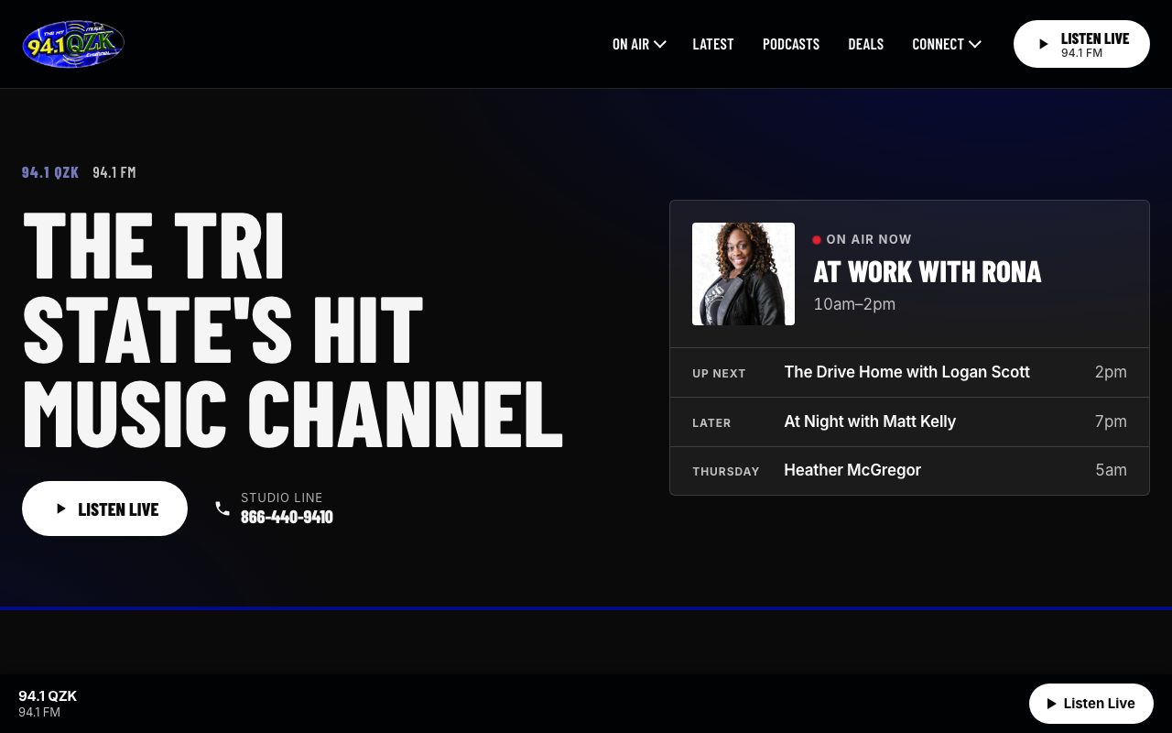Click the 94.1 FM text in bottom player
This screenshot has width=1172, height=733.
39,712
